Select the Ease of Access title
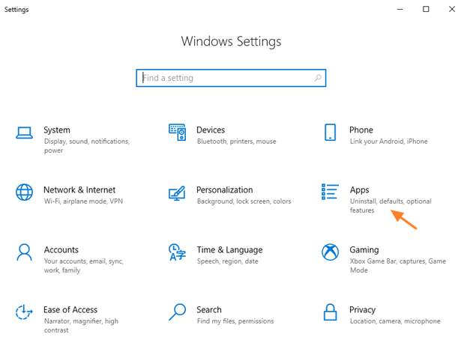Image resolution: width=464 pixels, height=346 pixels. pos(70,310)
